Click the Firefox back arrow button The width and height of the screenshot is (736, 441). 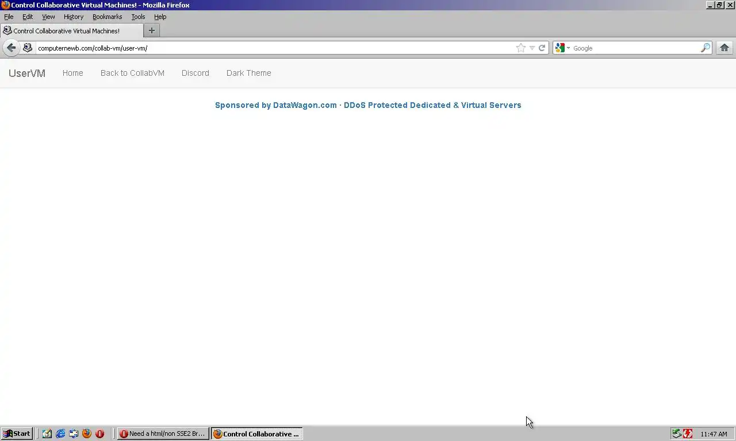pyautogui.click(x=11, y=48)
